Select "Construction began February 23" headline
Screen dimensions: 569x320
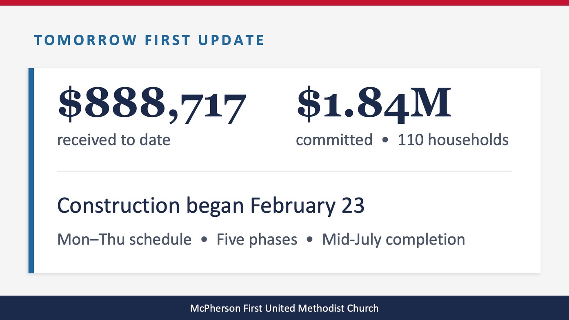tap(211, 206)
